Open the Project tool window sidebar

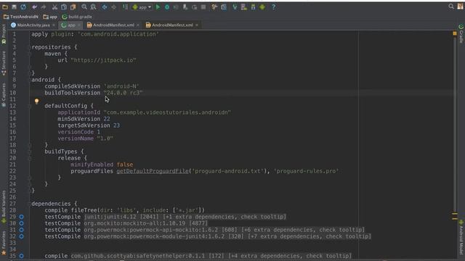pyautogui.click(x=4, y=35)
